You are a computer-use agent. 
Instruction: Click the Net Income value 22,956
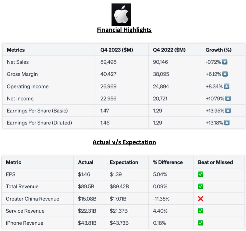coord(108,98)
